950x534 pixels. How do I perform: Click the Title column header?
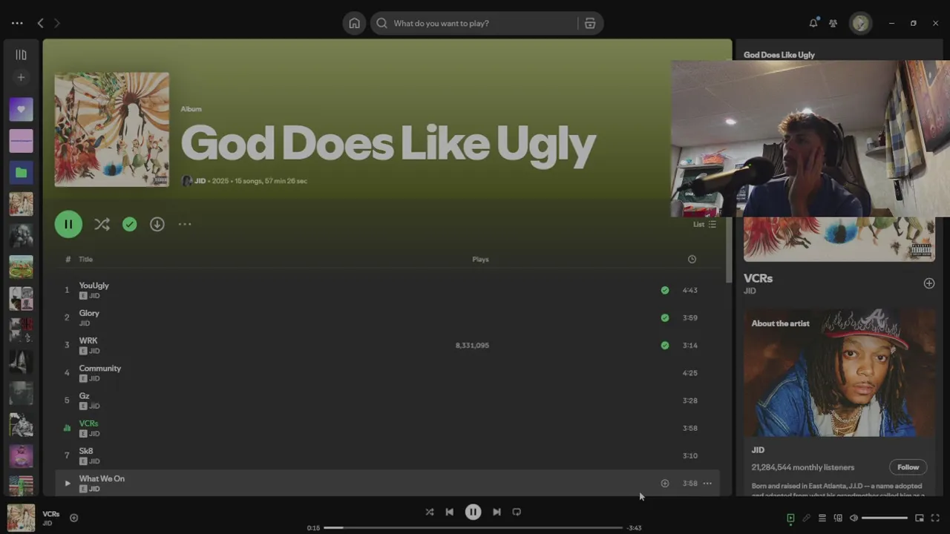click(x=86, y=260)
